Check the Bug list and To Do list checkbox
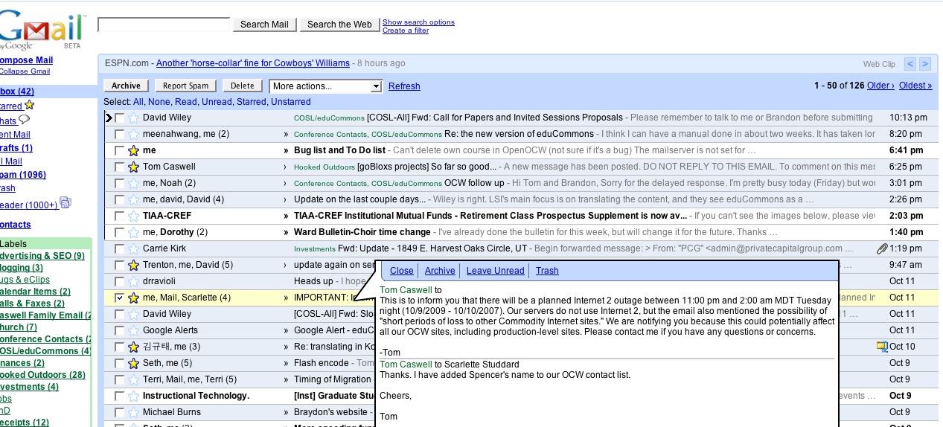 tap(119, 150)
